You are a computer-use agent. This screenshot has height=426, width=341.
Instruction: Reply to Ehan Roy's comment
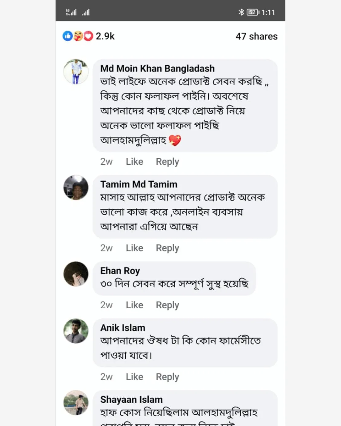167,305
